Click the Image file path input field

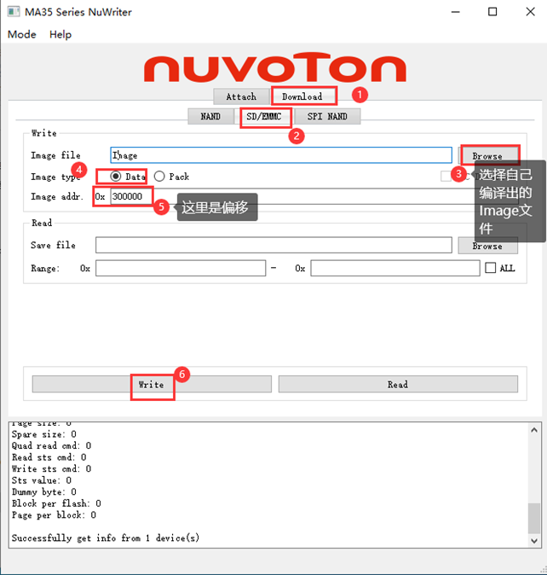[281, 155]
